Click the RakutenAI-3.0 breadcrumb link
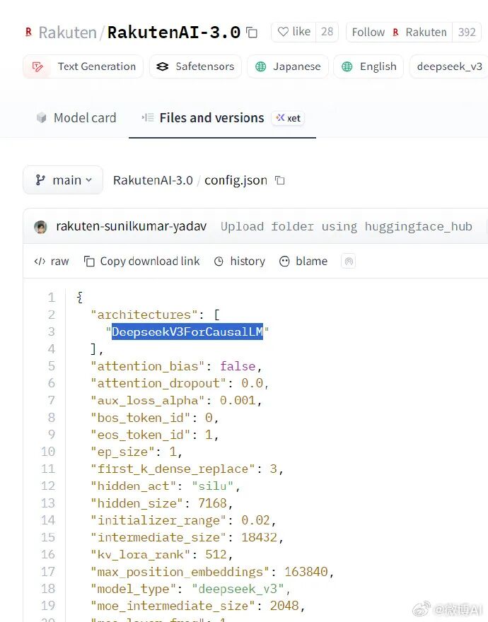 tap(153, 180)
